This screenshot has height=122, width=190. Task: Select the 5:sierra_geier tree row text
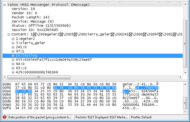point(30,43)
